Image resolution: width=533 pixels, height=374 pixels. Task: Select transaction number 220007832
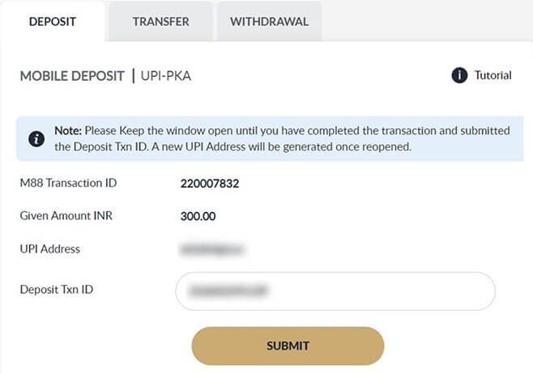pyautogui.click(x=209, y=184)
